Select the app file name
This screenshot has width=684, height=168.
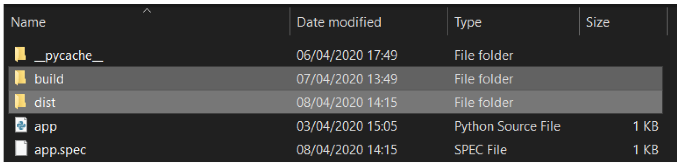point(46,127)
